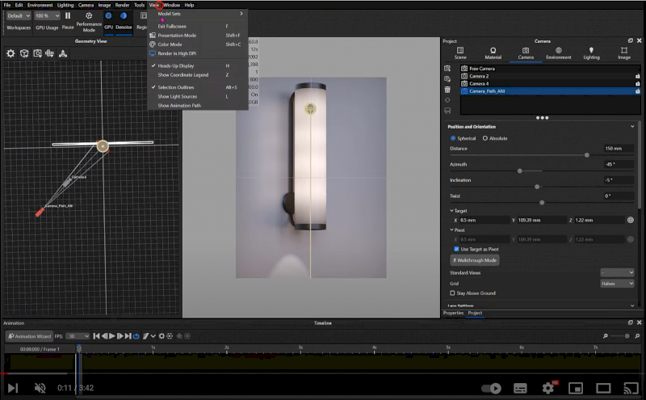Switch to the Lighting tab icon

[590, 51]
